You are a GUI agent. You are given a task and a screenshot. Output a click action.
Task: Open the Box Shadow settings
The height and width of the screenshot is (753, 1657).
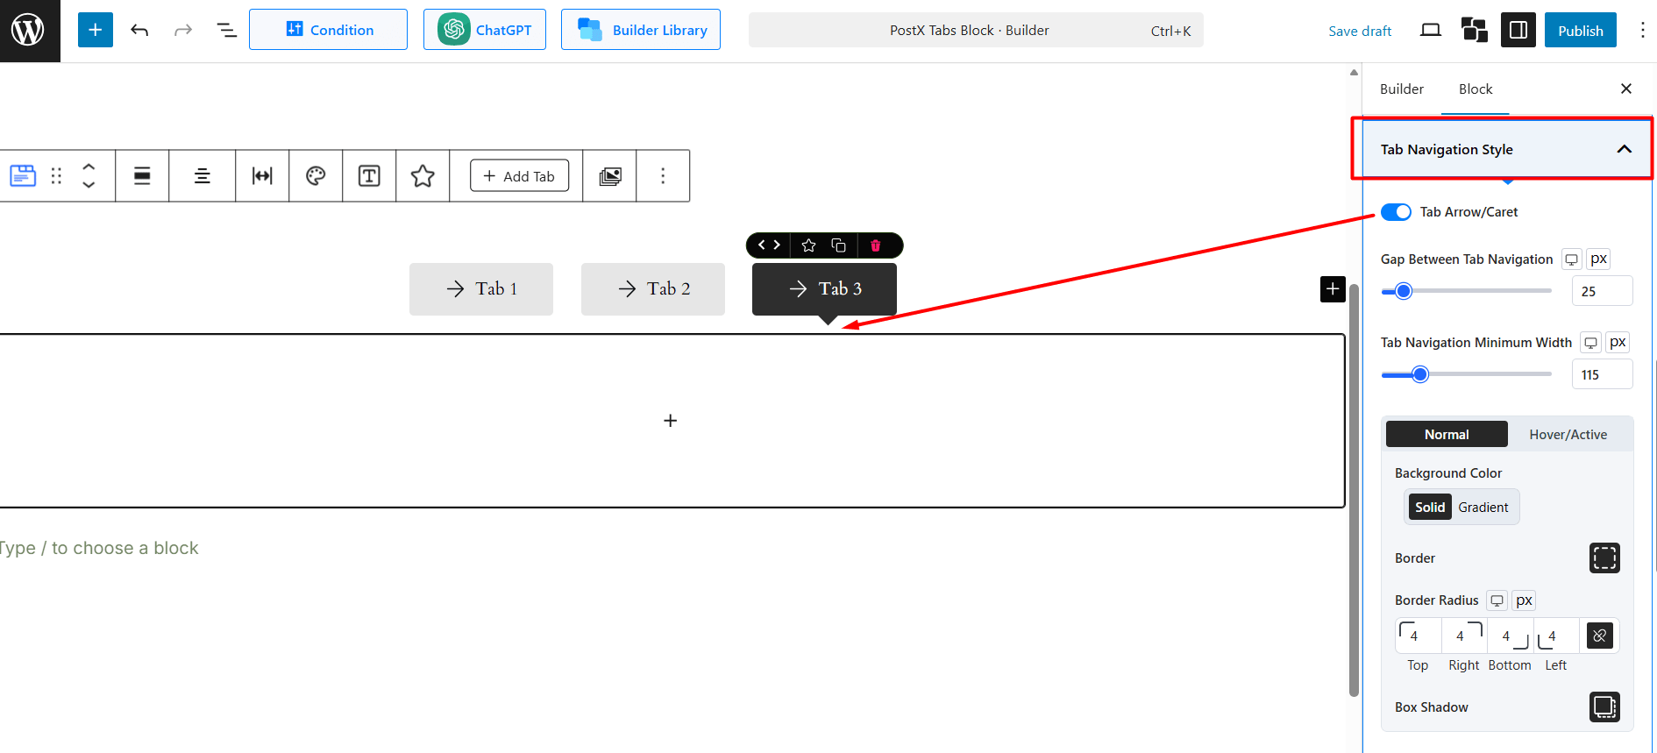click(1604, 707)
